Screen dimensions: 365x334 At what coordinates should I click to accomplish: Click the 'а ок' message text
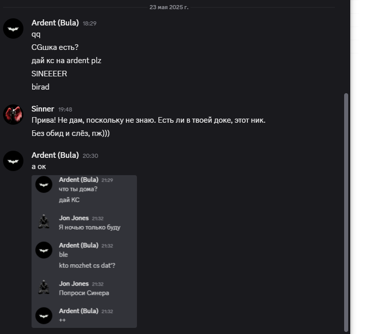39,166
